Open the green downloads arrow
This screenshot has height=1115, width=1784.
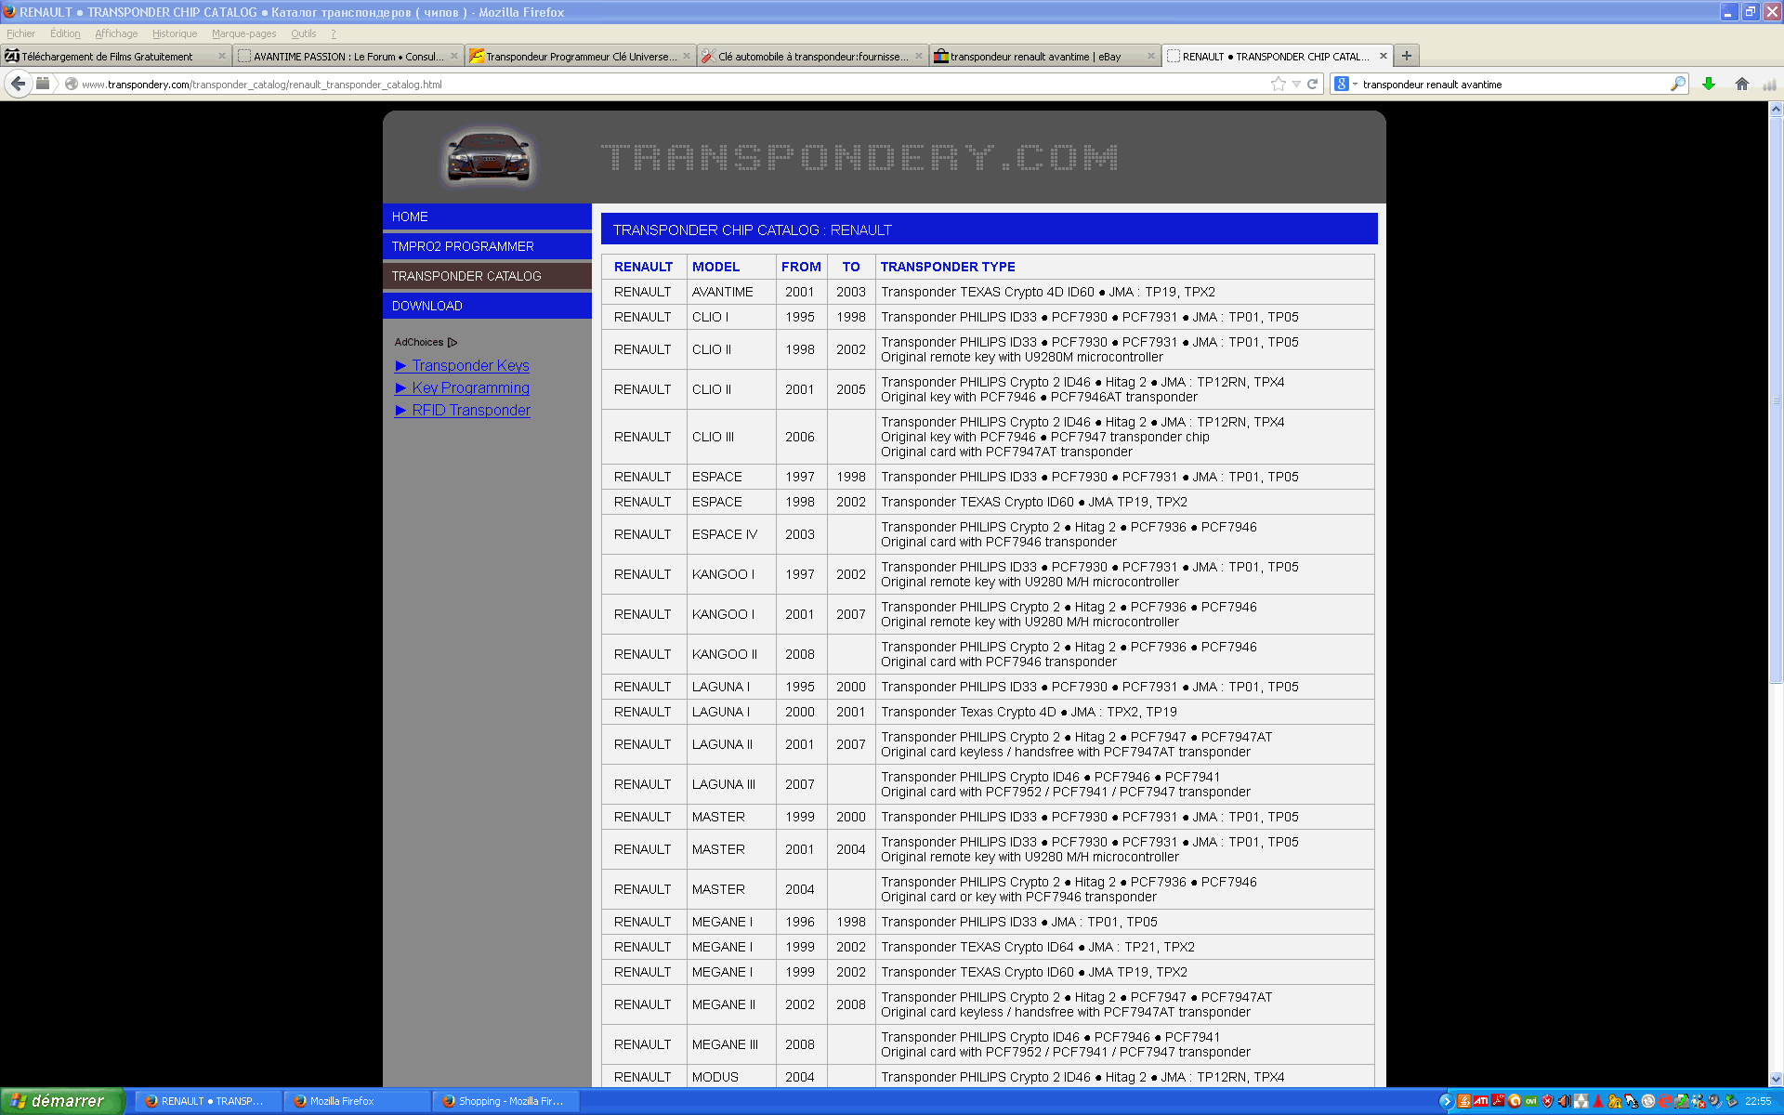pyautogui.click(x=1708, y=84)
